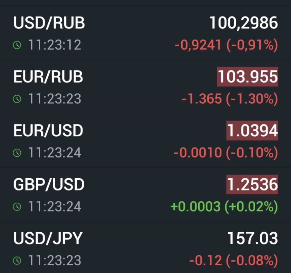Viewport: 291px width, 273px height.
Task: Click the clock icon under USD/RUB
Action: click(17, 45)
